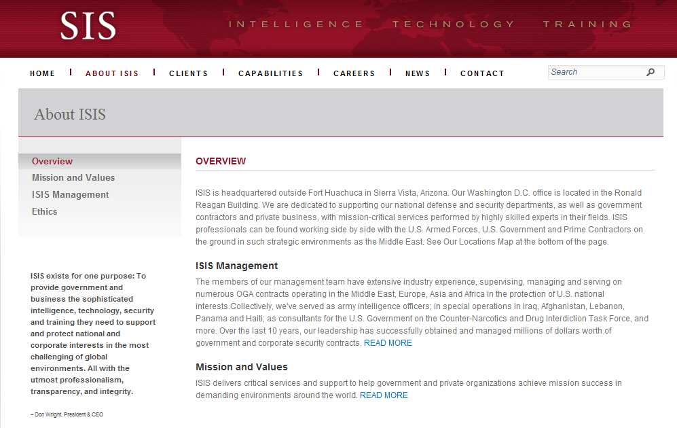The height and width of the screenshot is (428, 677).
Task: Click the About ISIS page title
Action: pos(70,114)
